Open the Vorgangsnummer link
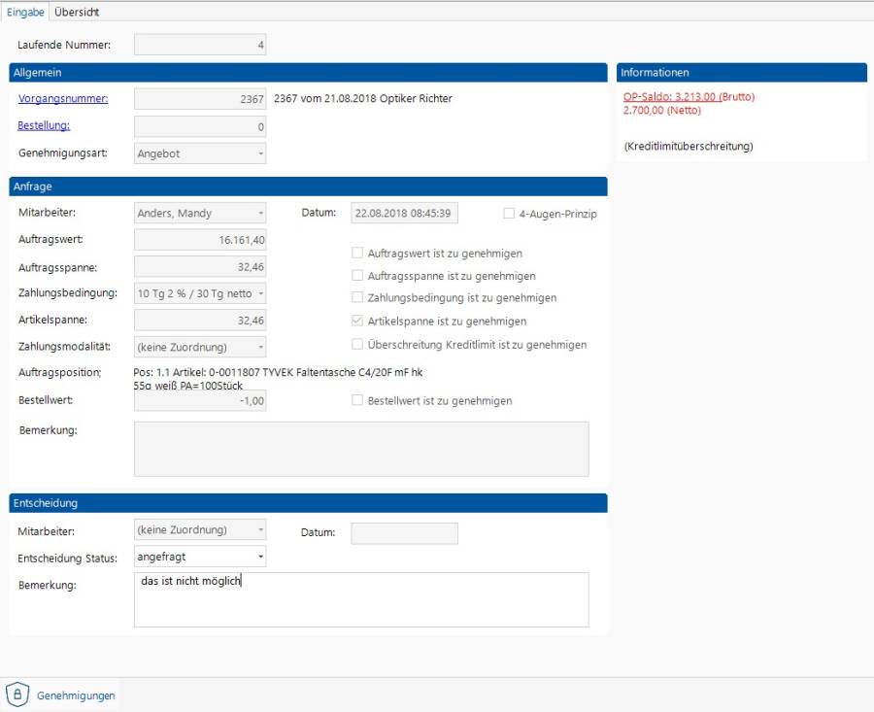The width and height of the screenshot is (874, 712). point(63,98)
